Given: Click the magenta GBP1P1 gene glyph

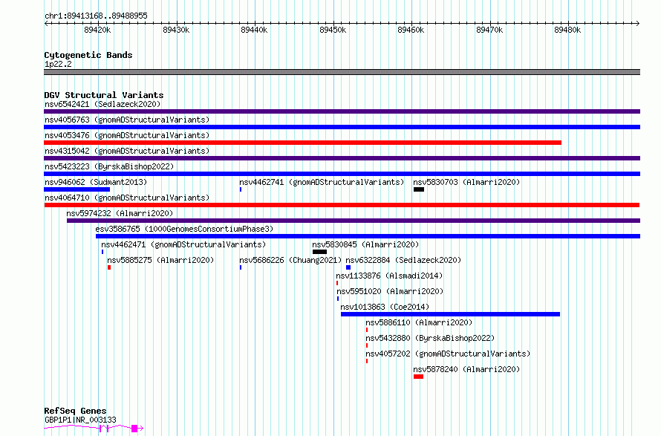Looking at the screenshot, I should point(94,429).
